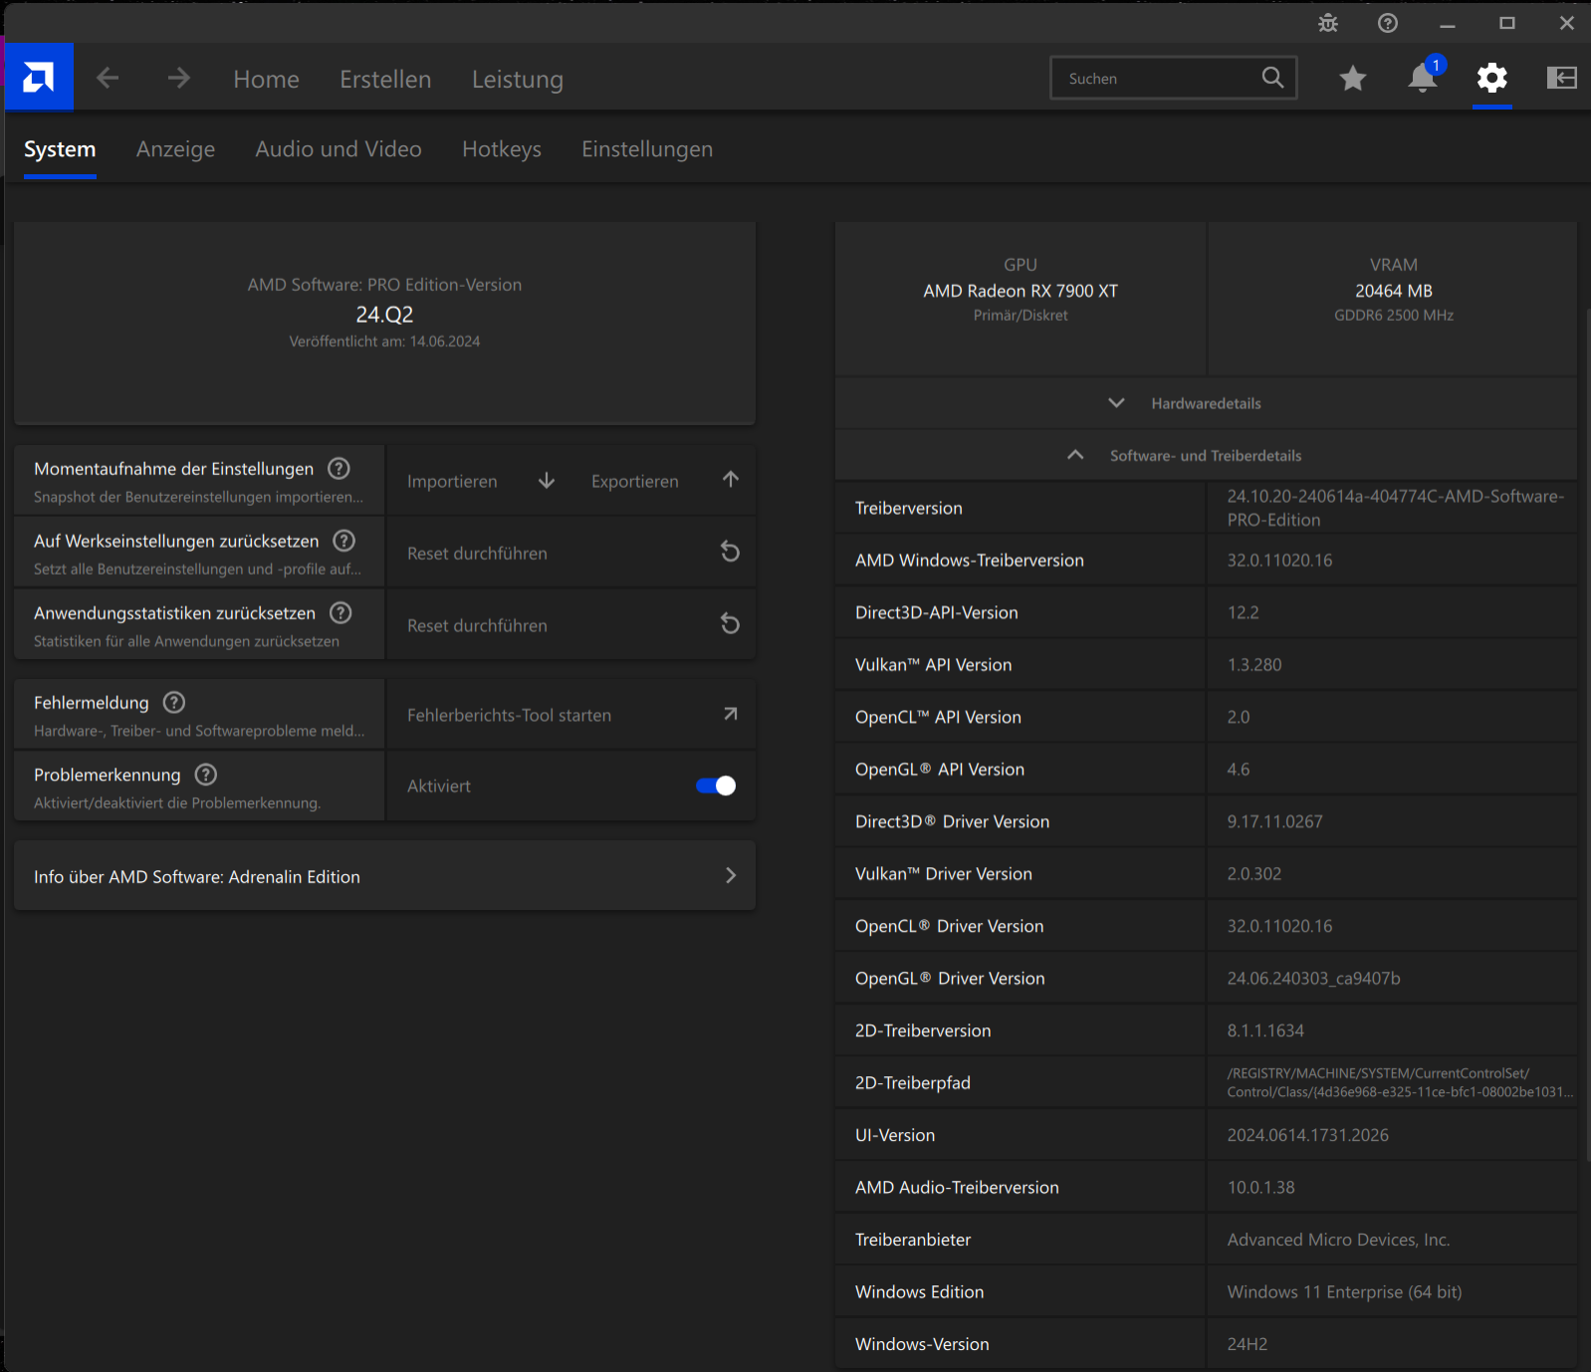Open the Erstellen menu
Screen dimensions: 1591x1372
click(x=385, y=79)
